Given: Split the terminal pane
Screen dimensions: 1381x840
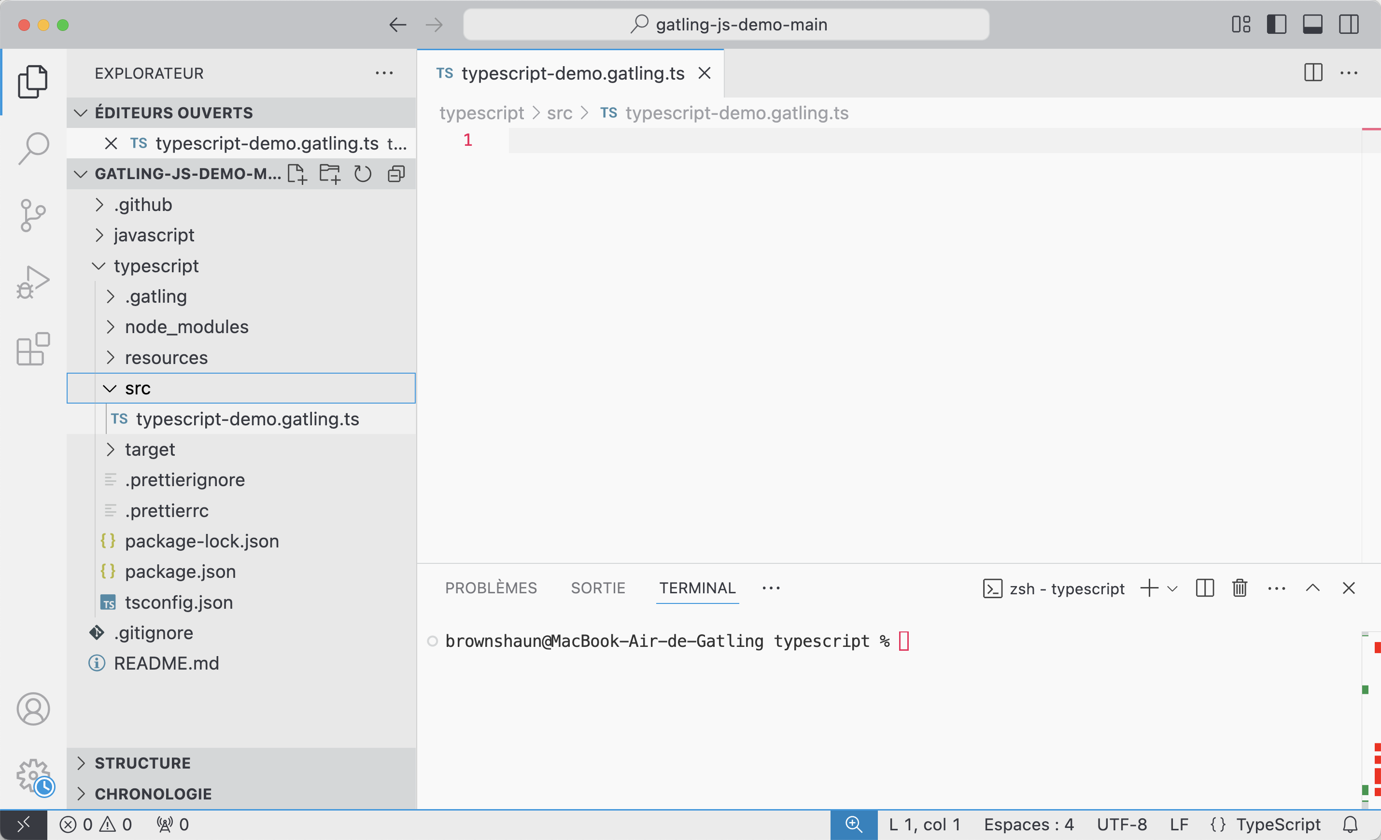Looking at the screenshot, I should click(1204, 588).
